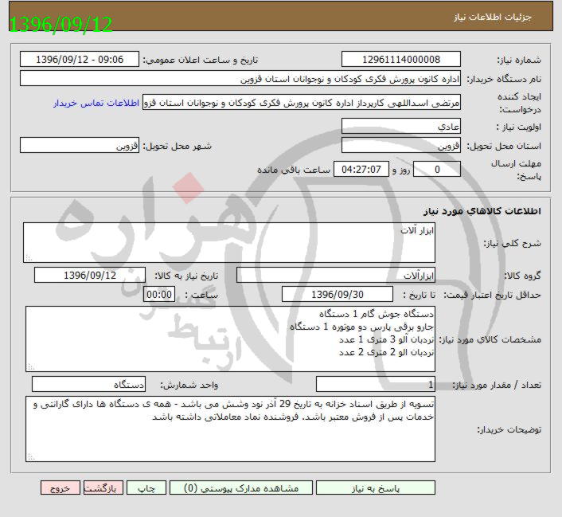The width and height of the screenshot is (562, 517).
Task: Click the تعداد / مقدار field showing 1
Action: click(376, 385)
